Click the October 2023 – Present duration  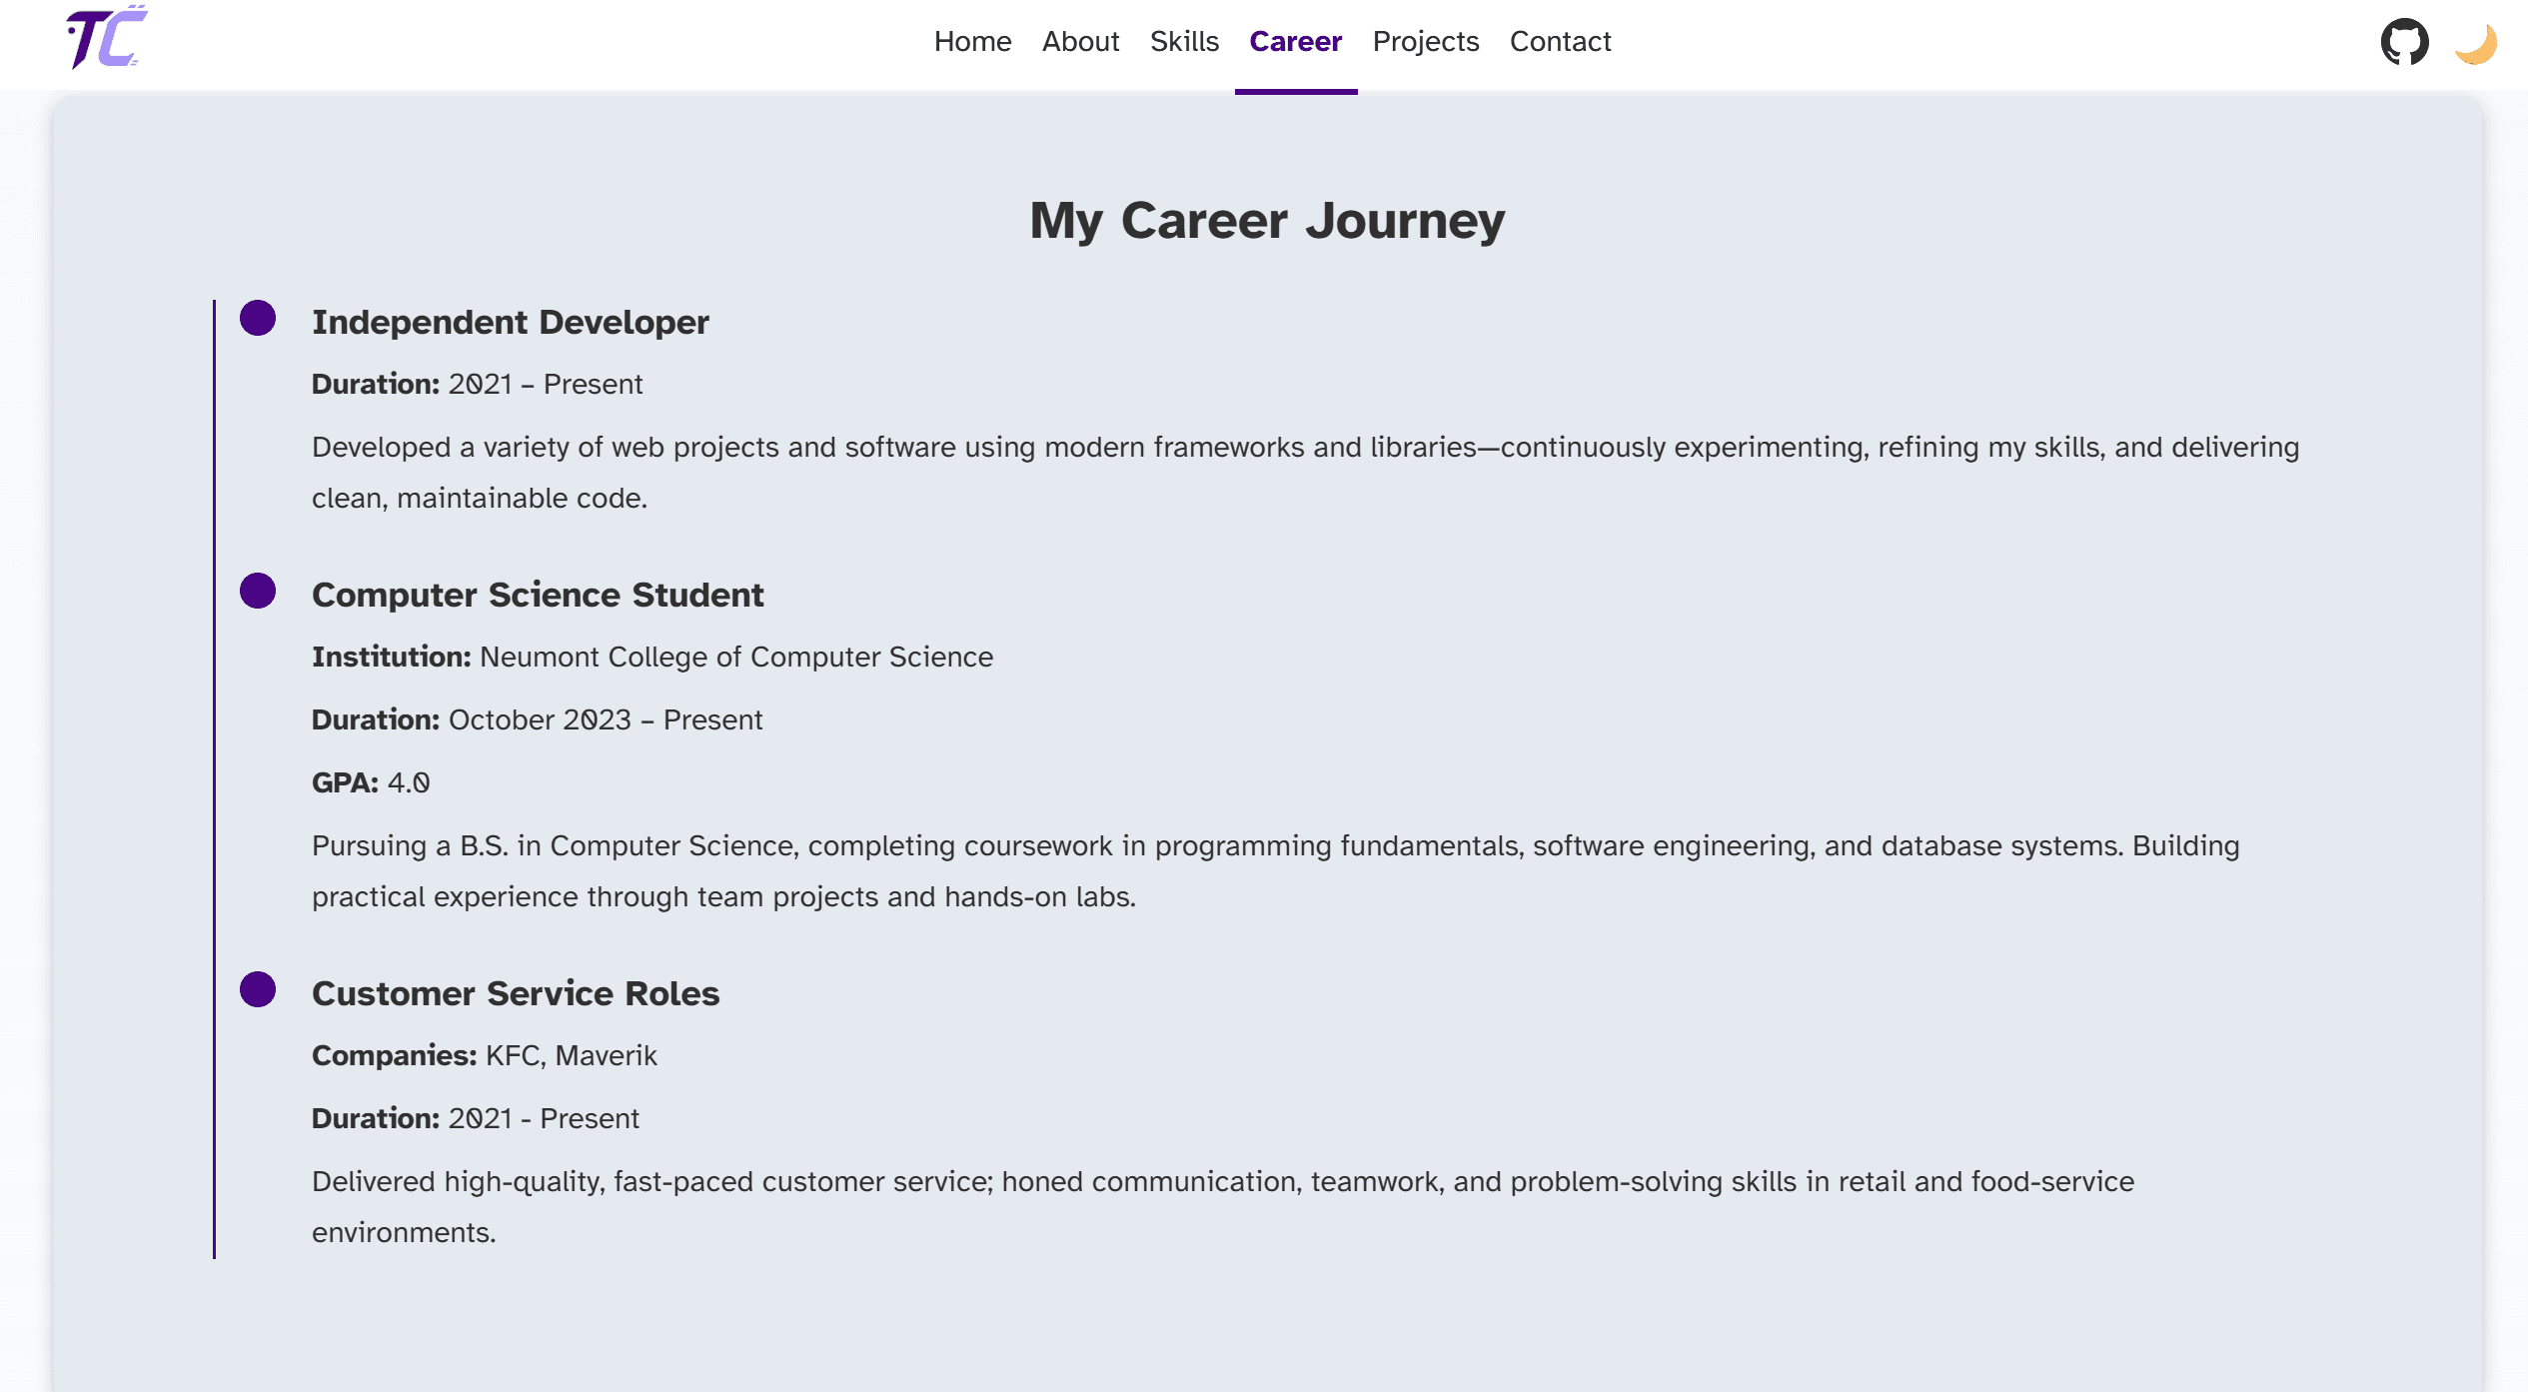coord(606,720)
